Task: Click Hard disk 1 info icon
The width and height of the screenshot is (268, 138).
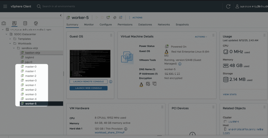Action: click(x=126, y=129)
